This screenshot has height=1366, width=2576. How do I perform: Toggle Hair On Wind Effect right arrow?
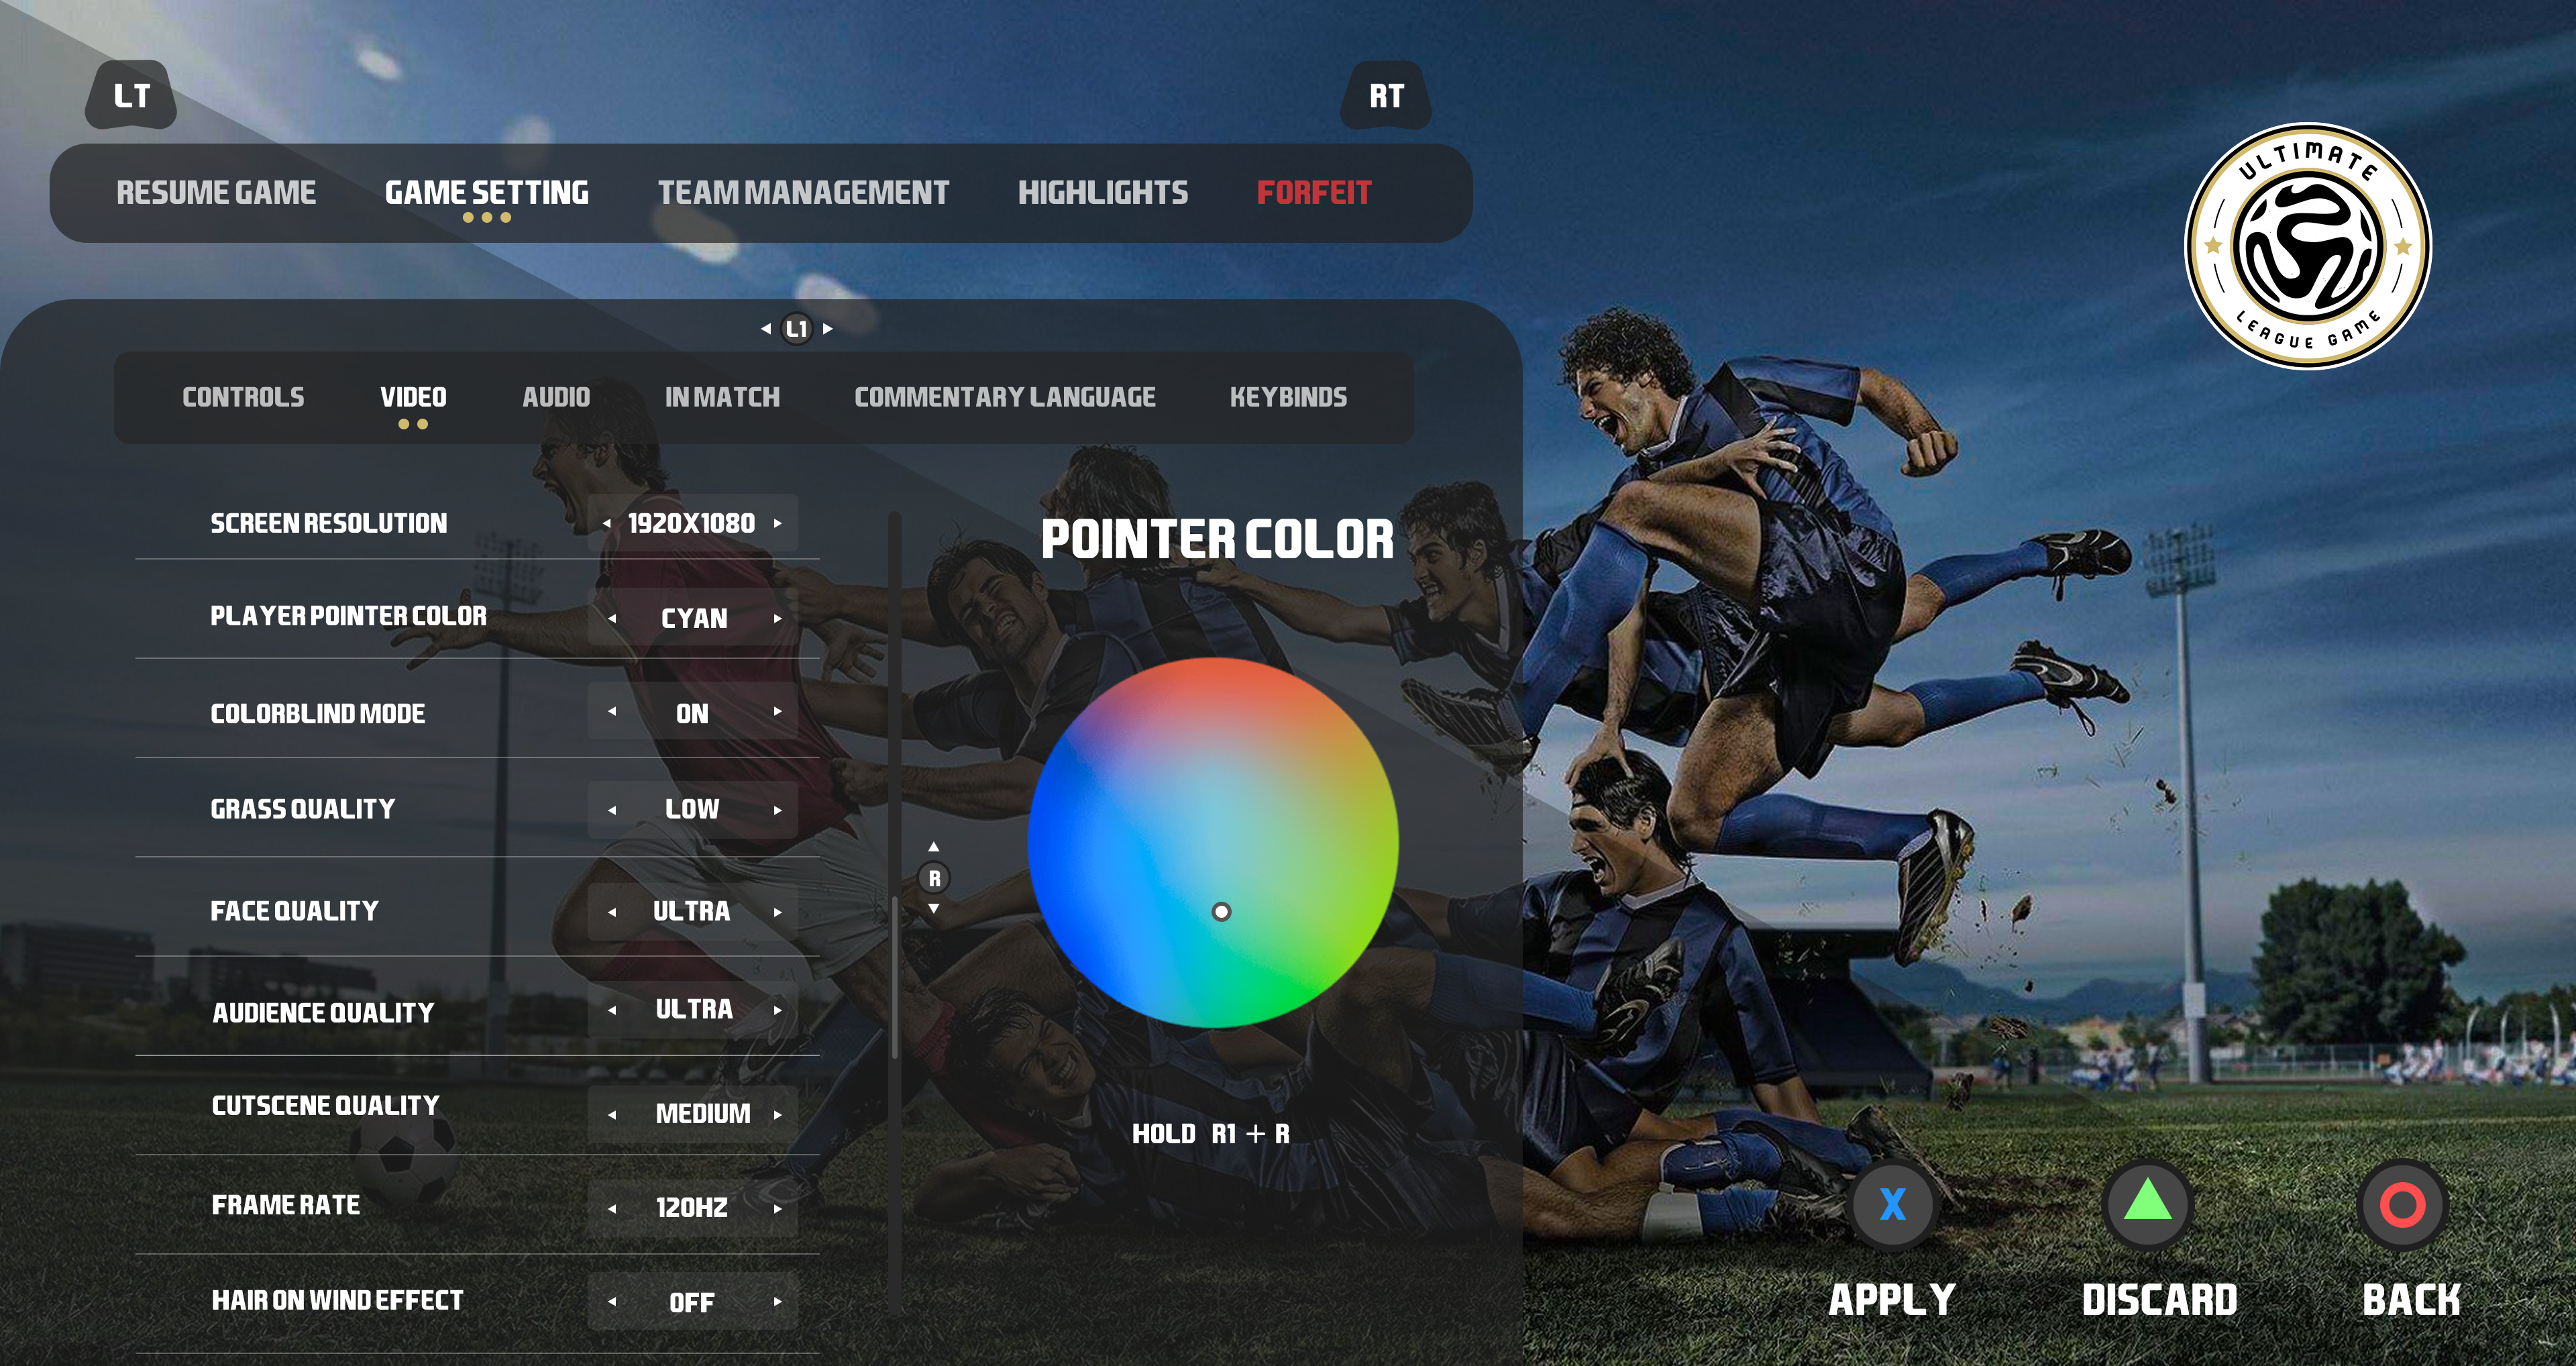[x=778, y=1301]
